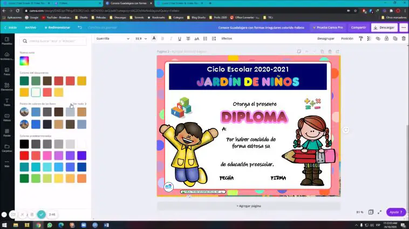
Task: Open the Fotos sidebar panel
Action: pos(6,71)
